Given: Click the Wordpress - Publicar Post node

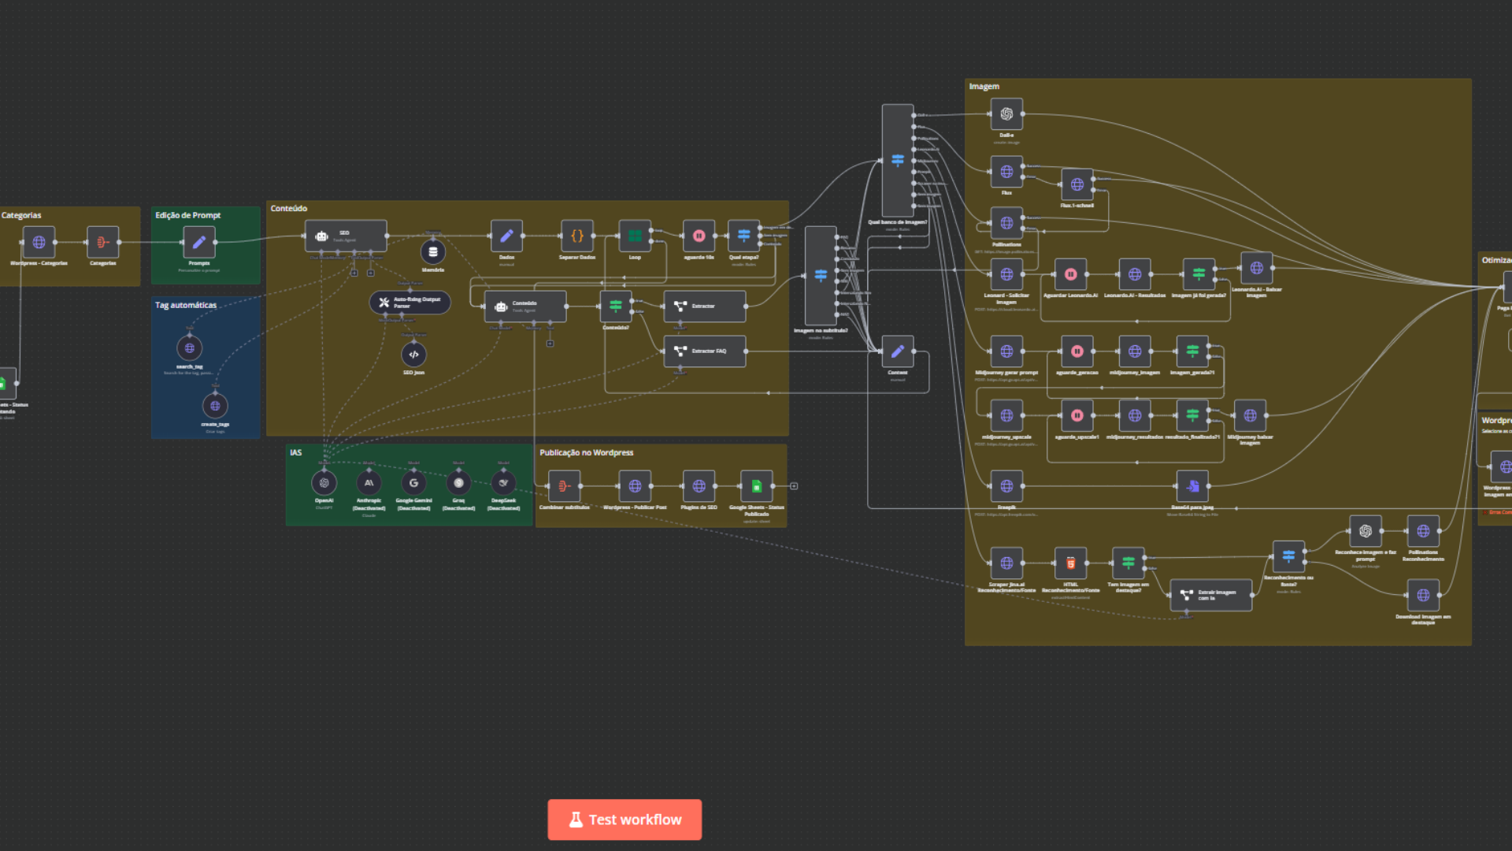Looking at the screenshot, I should click(x=634, y=486).
